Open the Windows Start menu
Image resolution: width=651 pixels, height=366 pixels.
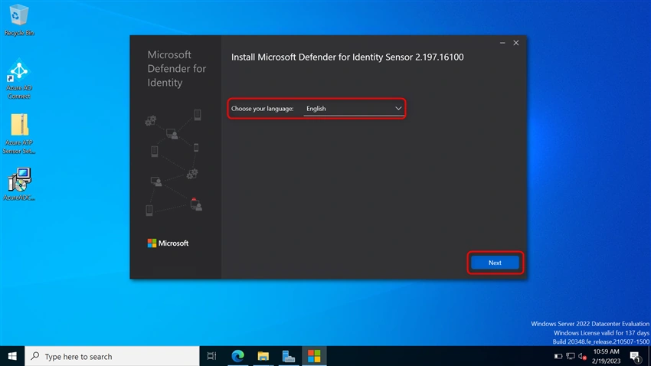(x=12, y=356)
